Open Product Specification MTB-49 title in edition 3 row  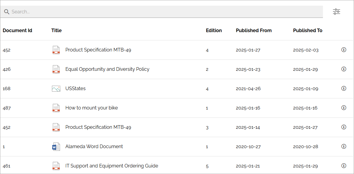pos(98,127)
